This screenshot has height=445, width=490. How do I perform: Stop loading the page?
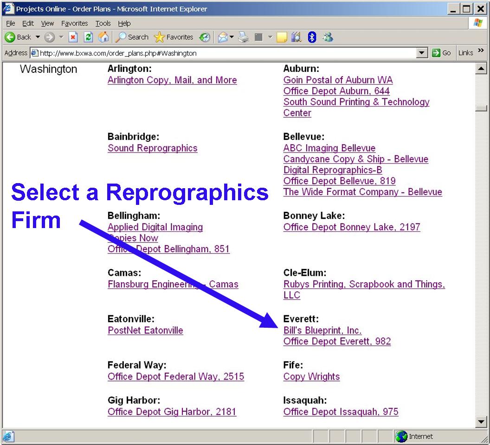click(73, 38)
